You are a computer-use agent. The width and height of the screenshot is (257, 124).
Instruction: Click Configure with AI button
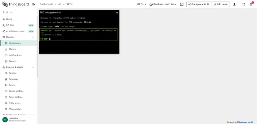coord(199,4)
